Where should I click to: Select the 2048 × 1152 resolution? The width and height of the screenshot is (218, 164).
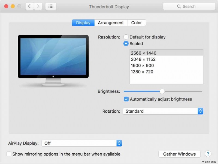(x=144, y=59)
